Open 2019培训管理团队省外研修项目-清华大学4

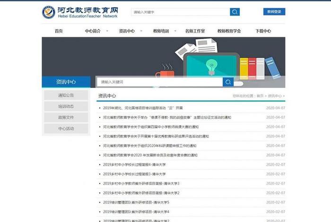tap(136, 212)
